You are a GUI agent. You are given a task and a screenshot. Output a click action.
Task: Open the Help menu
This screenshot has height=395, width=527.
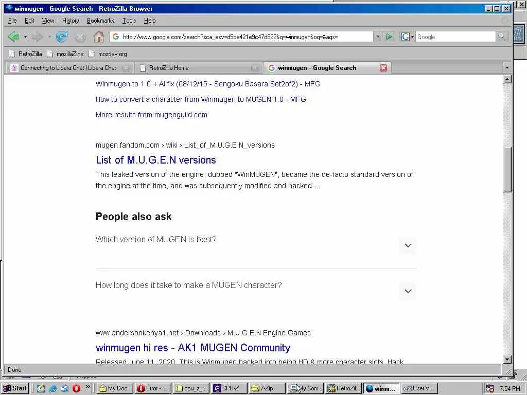point(150,21)
